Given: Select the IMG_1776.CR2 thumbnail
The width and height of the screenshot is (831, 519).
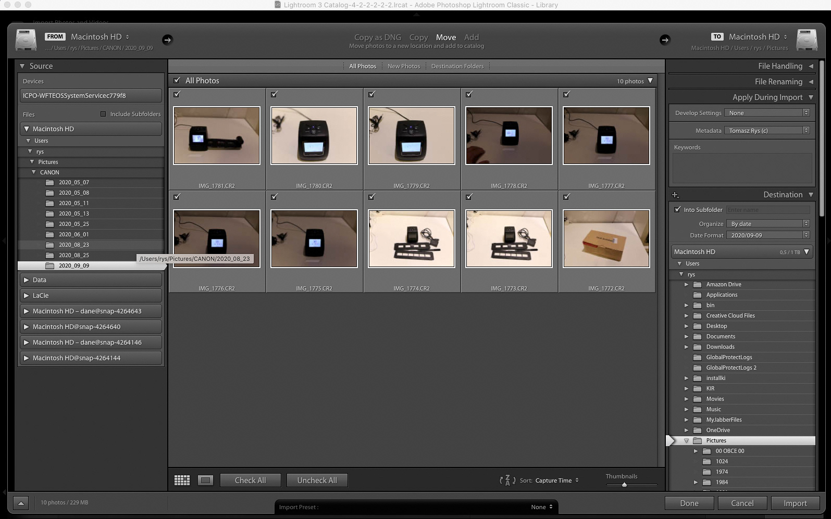Looking at the screenshot, I should [x=217, y=238].
